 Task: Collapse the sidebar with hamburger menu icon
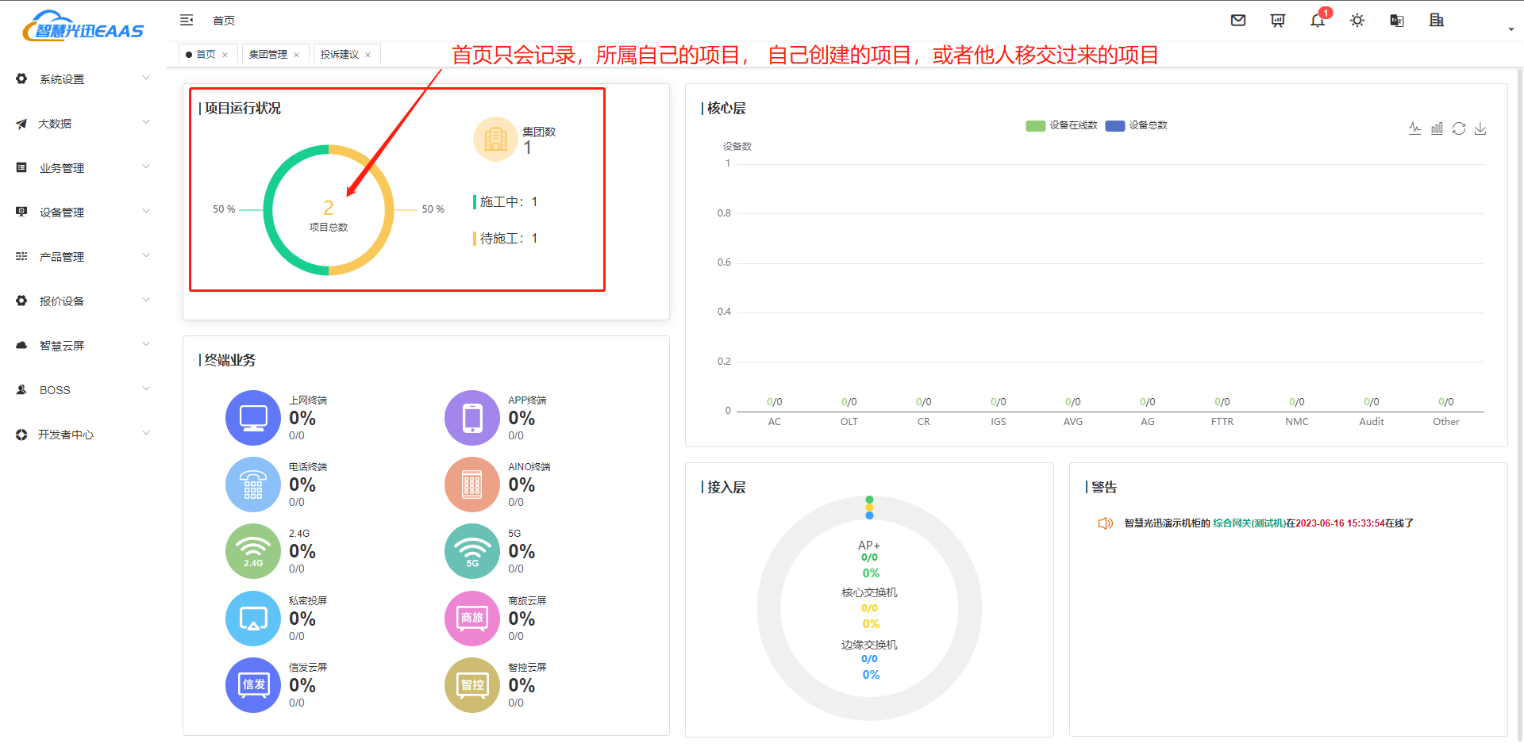pyautogui.click(x=187, y=20)
